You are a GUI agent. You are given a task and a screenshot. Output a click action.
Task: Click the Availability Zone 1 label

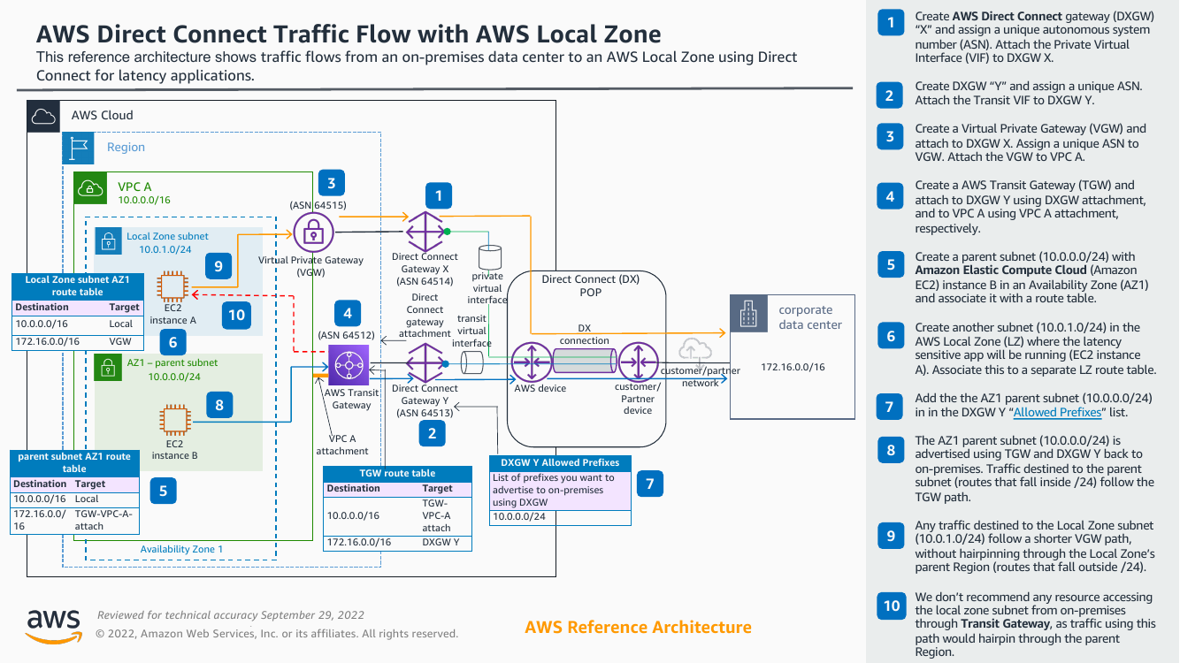click(x=181, y=549)
